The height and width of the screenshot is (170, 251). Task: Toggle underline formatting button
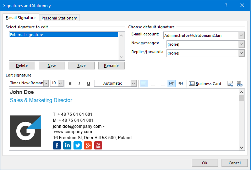(88, 84)
